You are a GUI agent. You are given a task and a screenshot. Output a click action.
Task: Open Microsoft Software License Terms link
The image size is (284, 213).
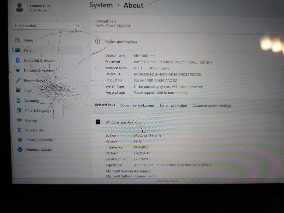[x=131, y=176]
